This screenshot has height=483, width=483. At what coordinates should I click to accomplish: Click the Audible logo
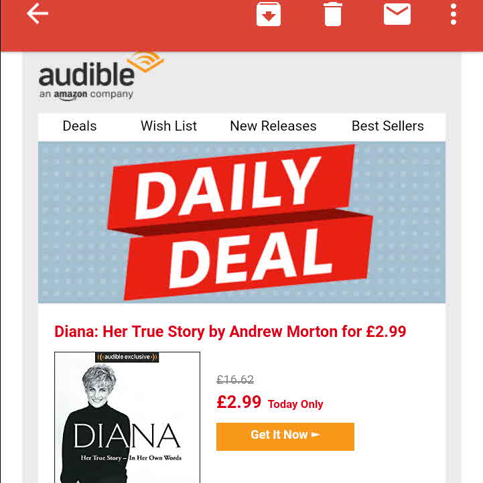pyautogui.click(x=100, y=76)
